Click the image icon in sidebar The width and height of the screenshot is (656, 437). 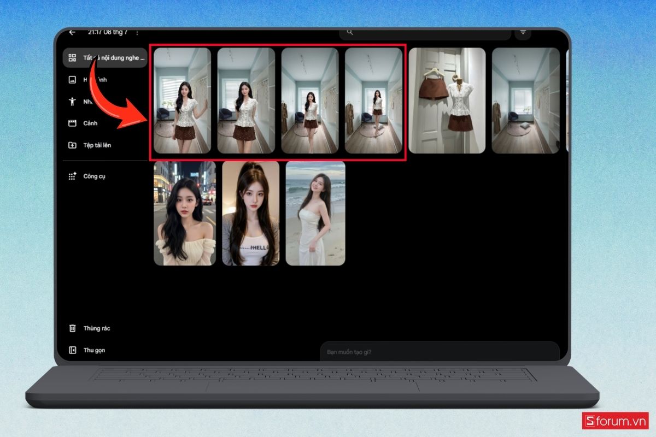click(72, 80)
